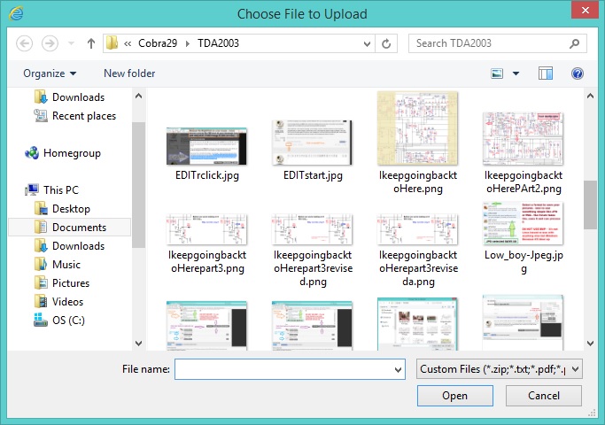Open the Organize dropdown menu
Screen dimensions: 605x425
(50, 73)
